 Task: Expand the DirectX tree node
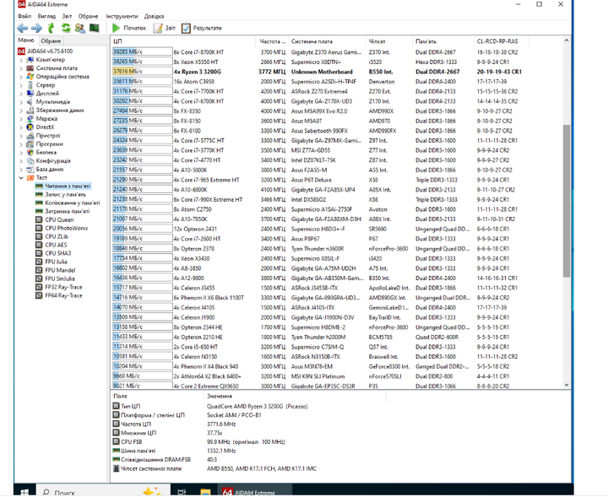21,127
